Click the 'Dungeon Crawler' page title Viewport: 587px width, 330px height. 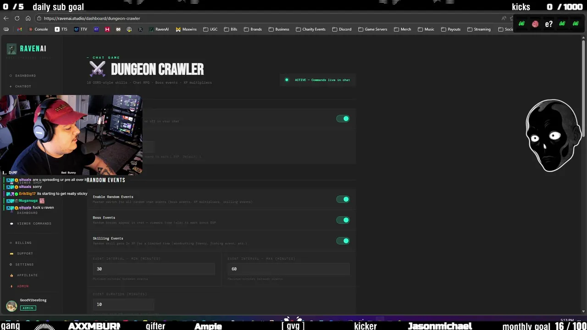pyautogui.click(x=157, y=70)
